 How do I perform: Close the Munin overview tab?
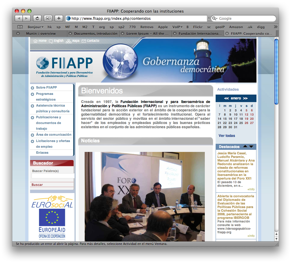tap(18, 34)
